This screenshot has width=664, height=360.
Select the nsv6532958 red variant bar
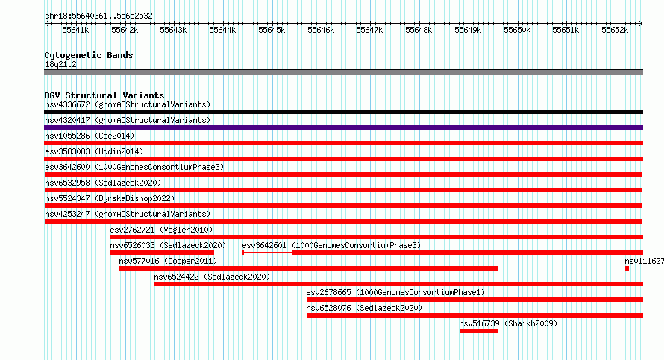[x=343, y=190]
